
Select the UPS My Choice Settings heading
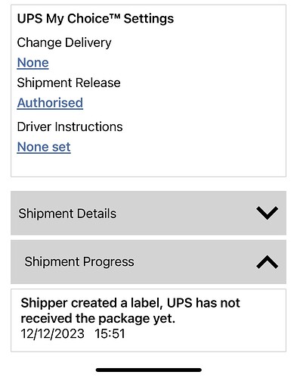(x=95, y=19)
